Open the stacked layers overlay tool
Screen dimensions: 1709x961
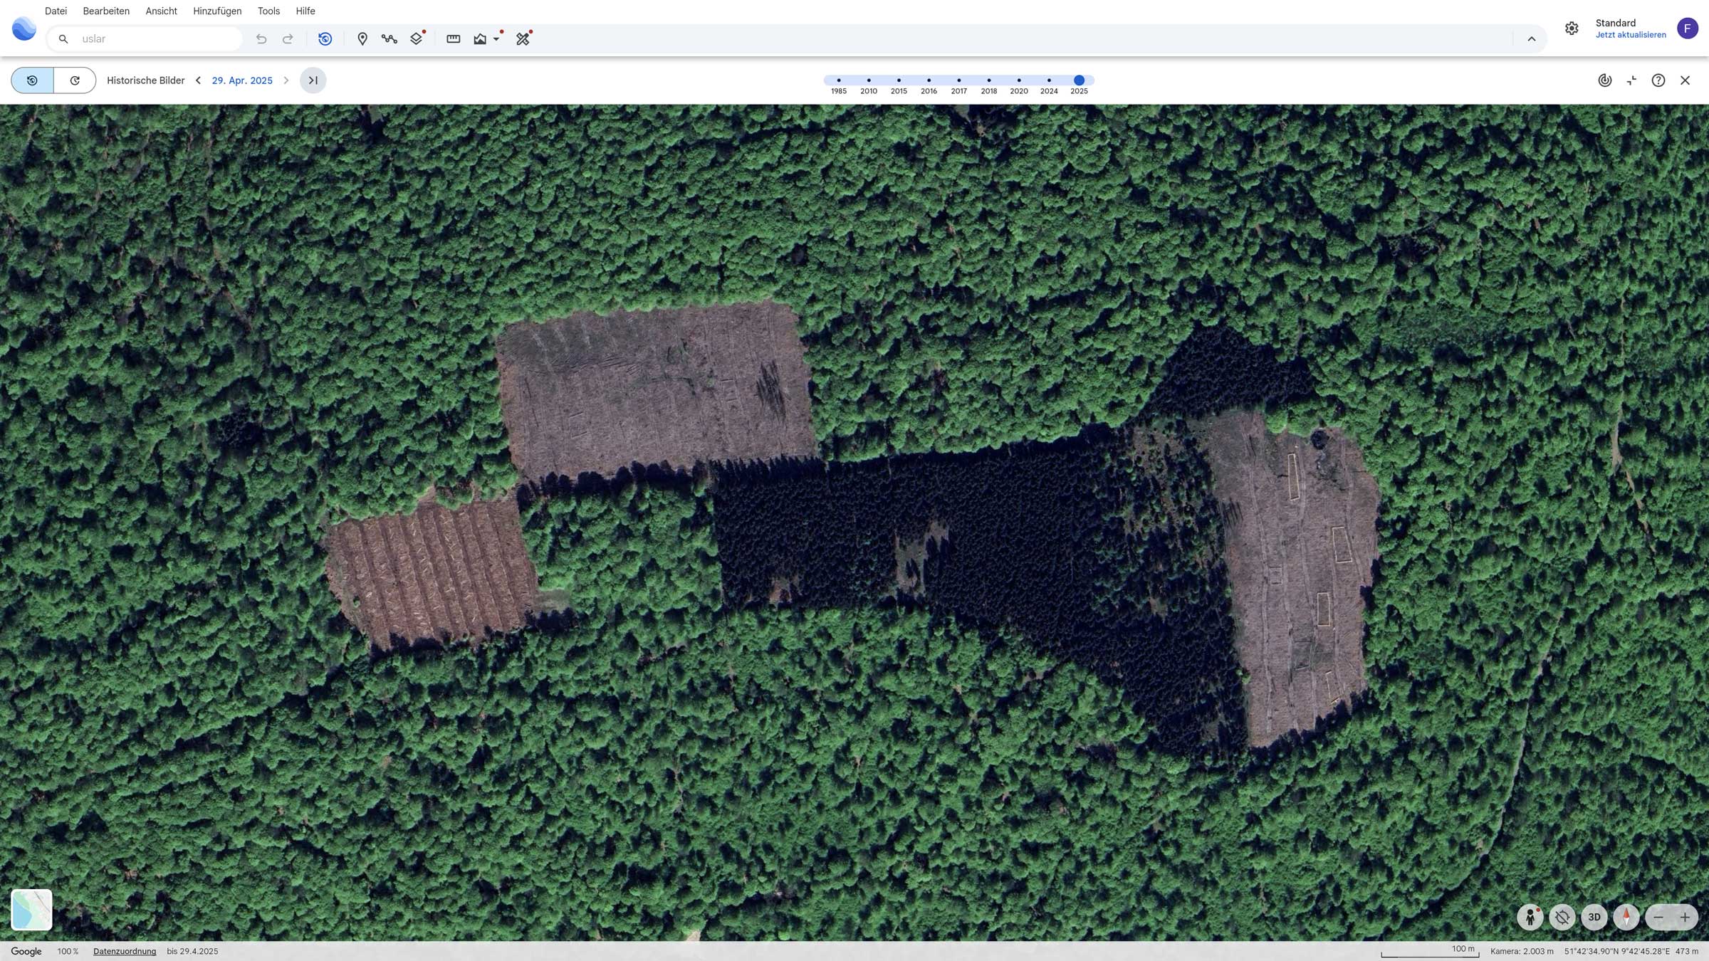(417, 38)
